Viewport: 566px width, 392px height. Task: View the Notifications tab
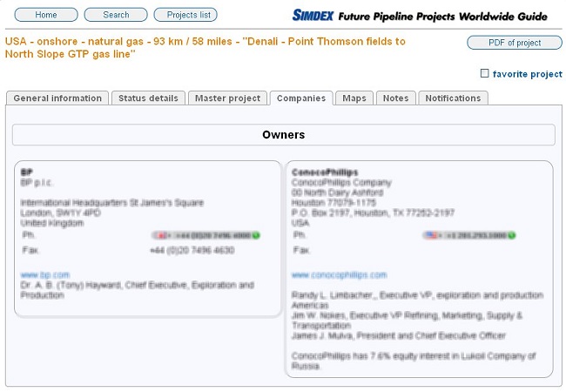[453, 98]
